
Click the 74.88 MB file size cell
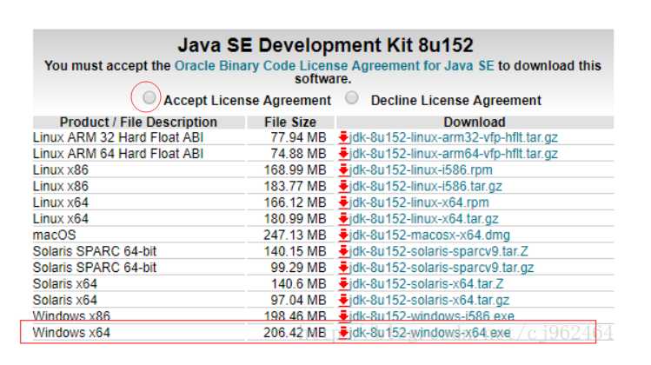[x=298, y=154]
